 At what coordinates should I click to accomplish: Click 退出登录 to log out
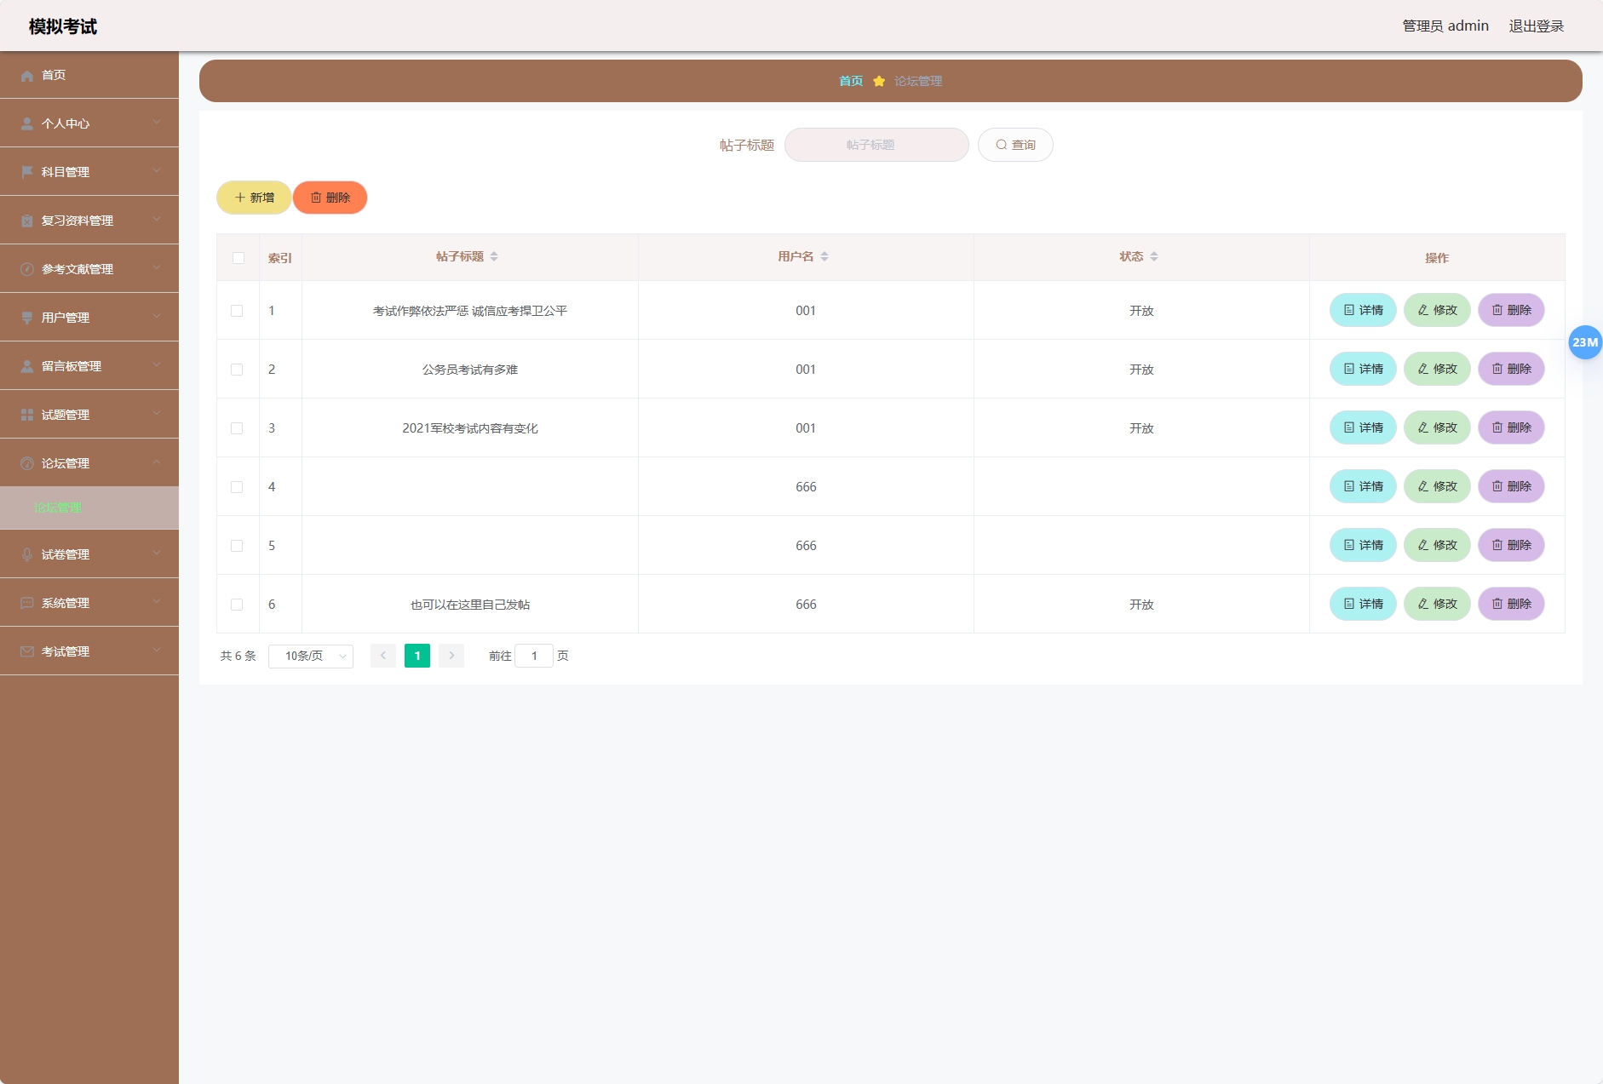coord(1537,26)
